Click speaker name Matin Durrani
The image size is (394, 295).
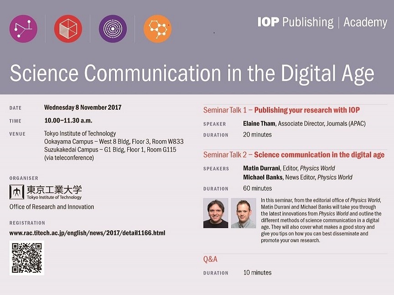point(261,168)
